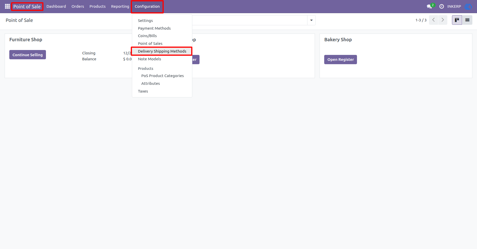Select Settings in Configuration dropdown
Viewport: 477px width, 249px height.
(162, 21)
